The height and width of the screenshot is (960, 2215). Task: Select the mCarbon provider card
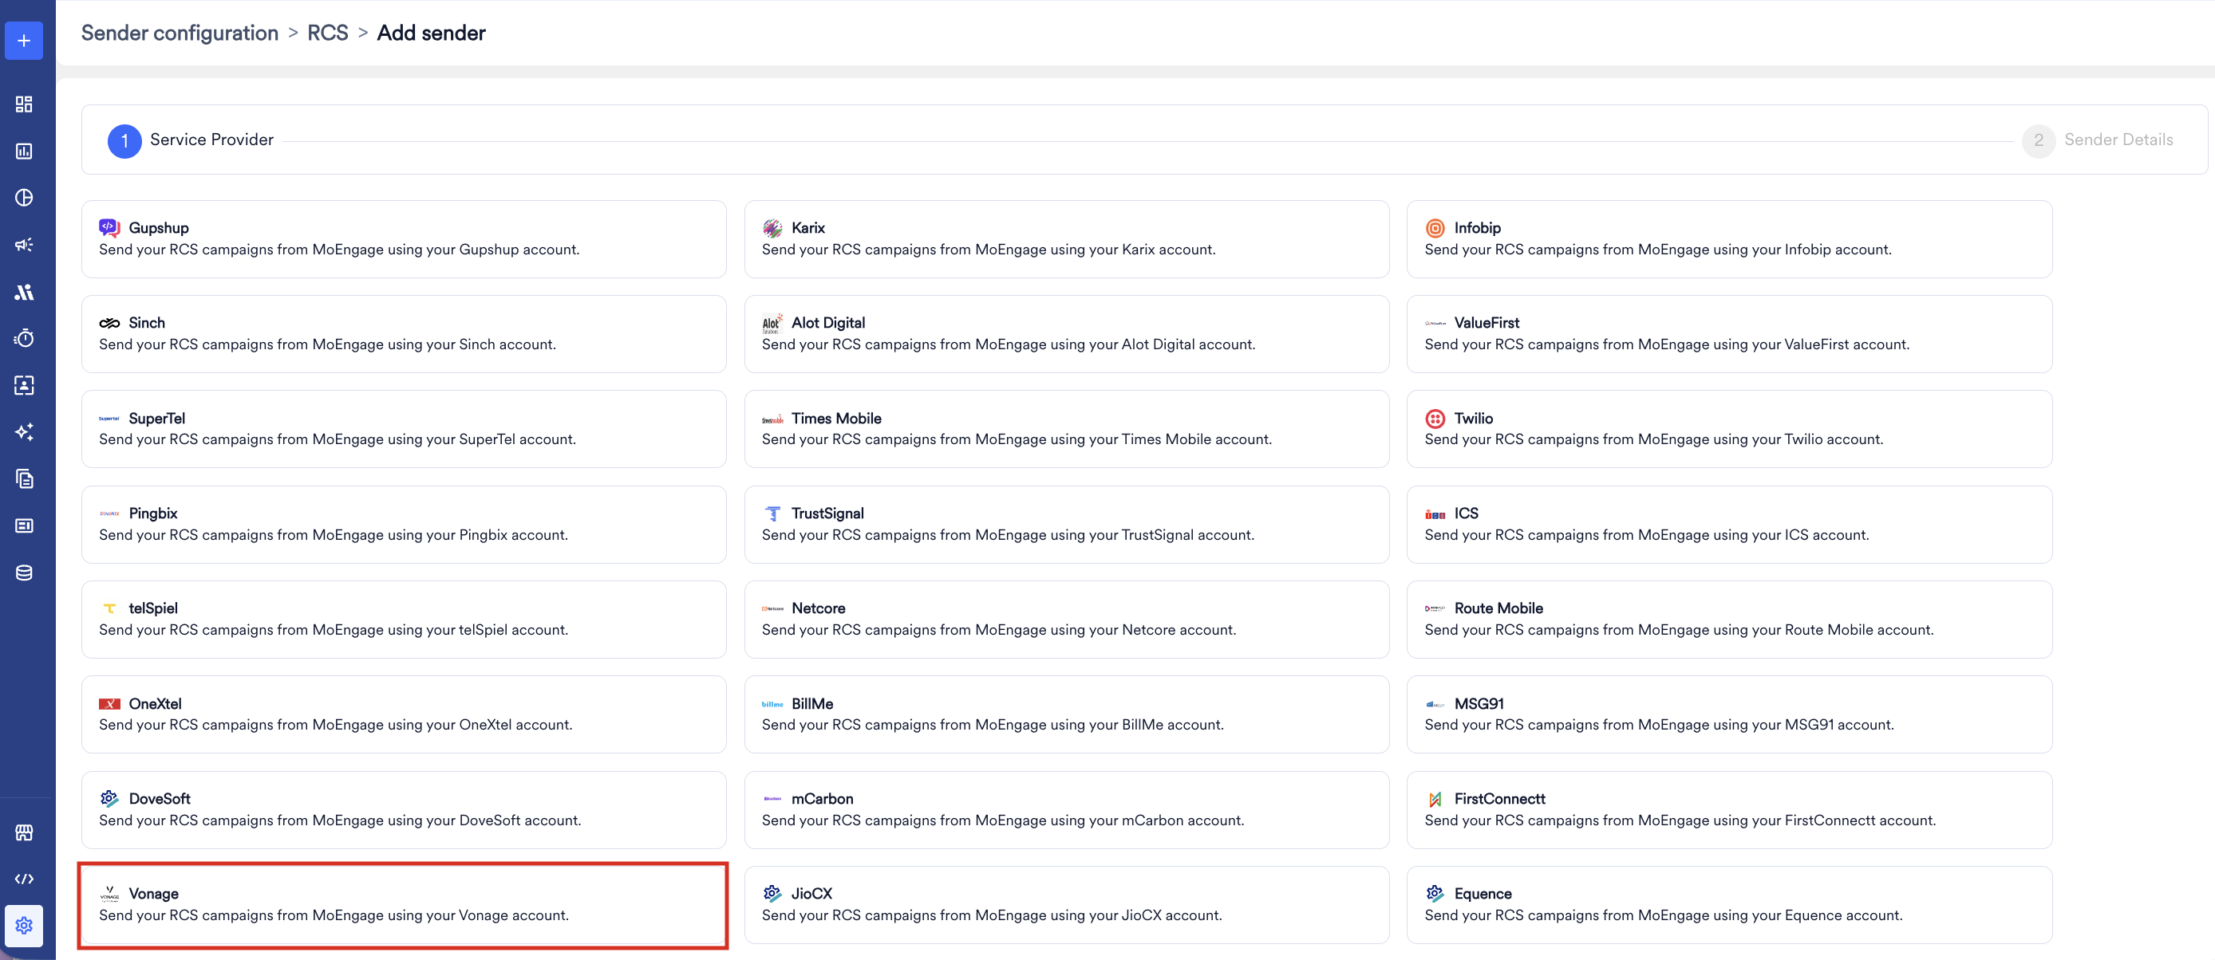pos(1066,809)
